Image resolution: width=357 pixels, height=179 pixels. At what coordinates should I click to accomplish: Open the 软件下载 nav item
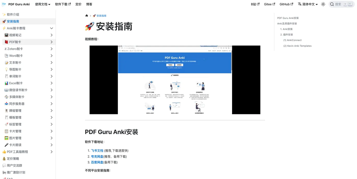tap(63, 4)
